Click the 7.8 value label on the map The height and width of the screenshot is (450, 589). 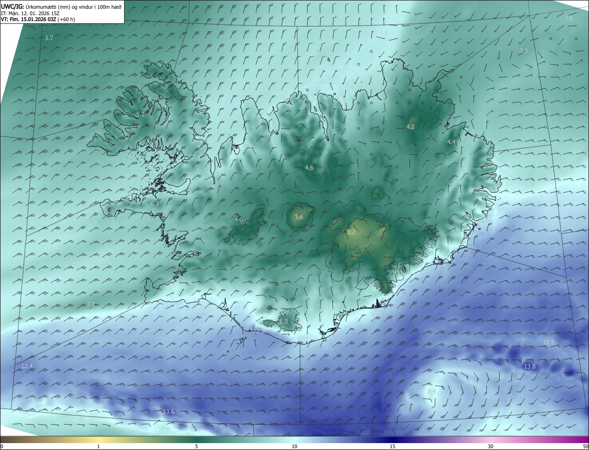click(x=569, y=18)
